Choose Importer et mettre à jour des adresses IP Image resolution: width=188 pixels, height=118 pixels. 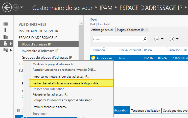(x=61, y=77)
